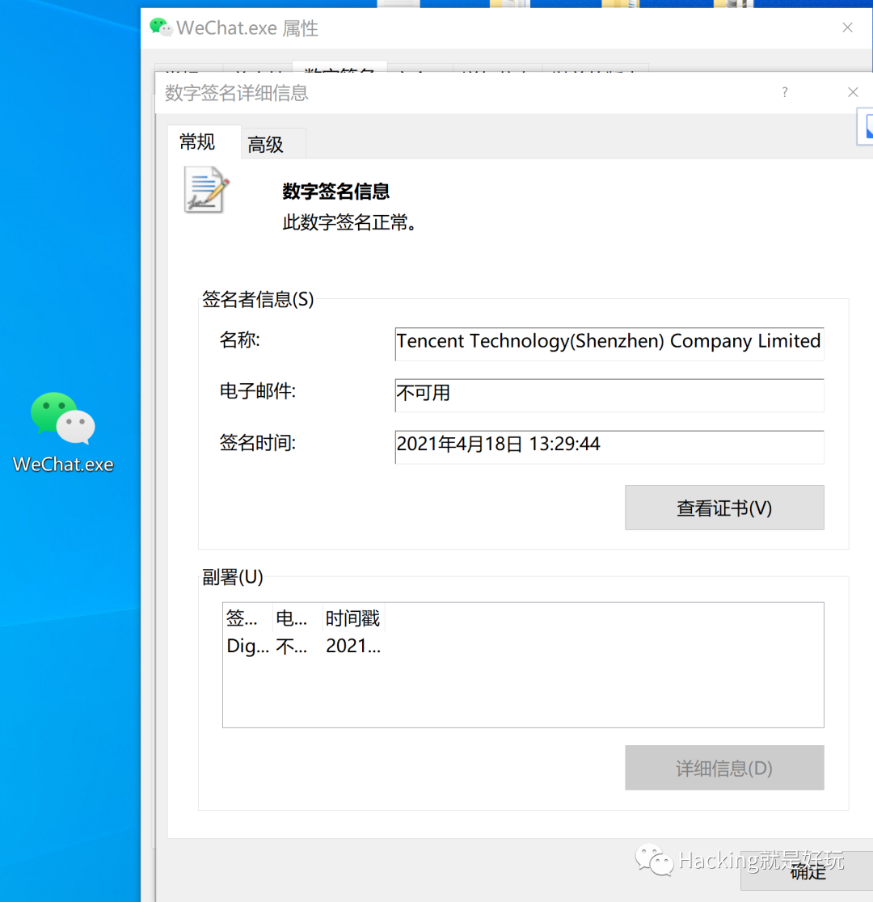
Task: Click the 签... column header
Action: [x=247, y=618]
